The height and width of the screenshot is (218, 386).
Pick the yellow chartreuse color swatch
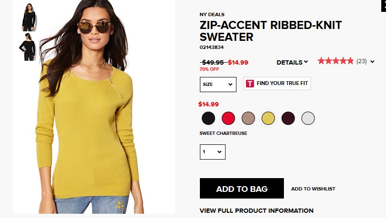tap(268, 118)
